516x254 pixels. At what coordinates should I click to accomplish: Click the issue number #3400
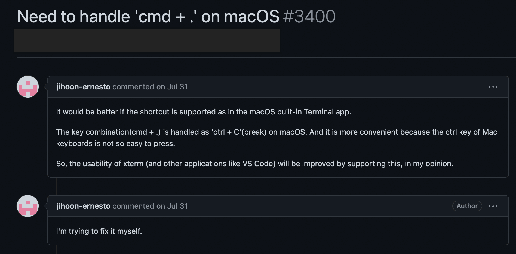[x=309, y=17]
